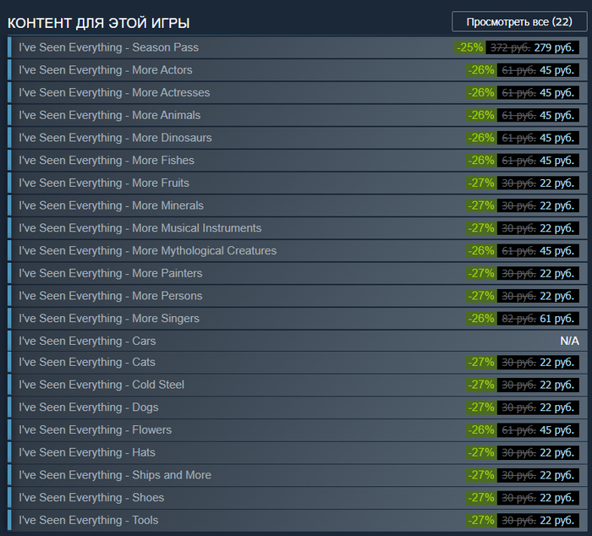This screenshot has height=536, width=592.
Task: Click the N/A price on Cars
Action: click(x=569, y=341)
